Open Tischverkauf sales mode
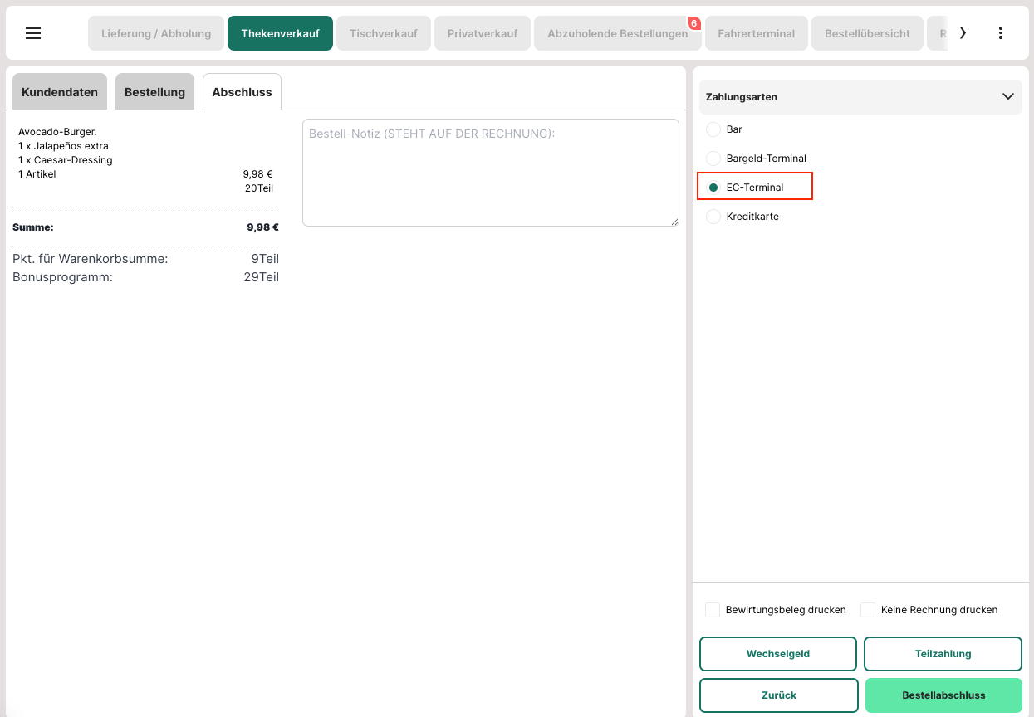This screenshot has width=1034, height=717. [x=384, y=34]
